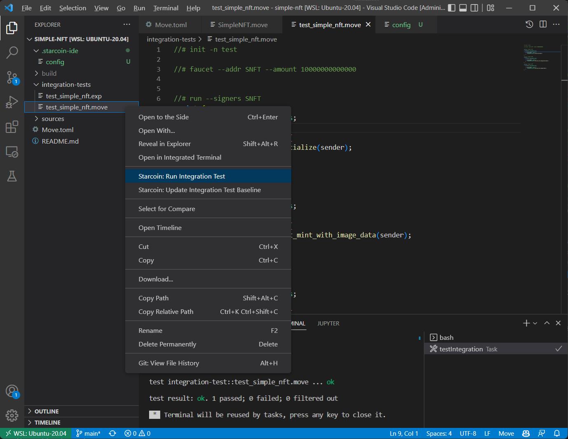568x439 pixels.
Task: Split the editor to the right
Action: tap(543, 25)
